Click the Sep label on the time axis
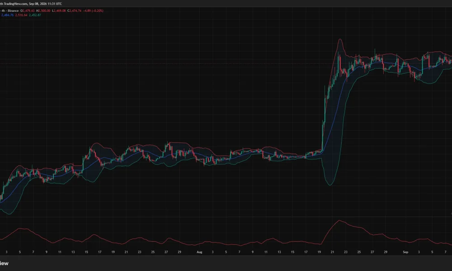Viewport: 452px width, 271px height. (x=405, y=252)
